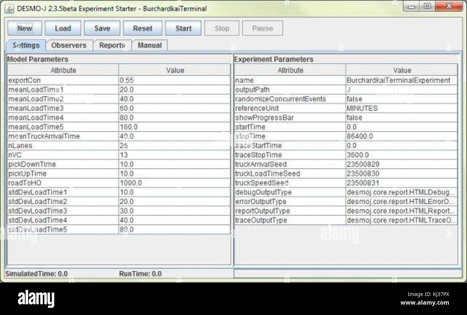The image size is (467, 315).
Task: Edit the nLanes value 25
Action: [175, 146]
